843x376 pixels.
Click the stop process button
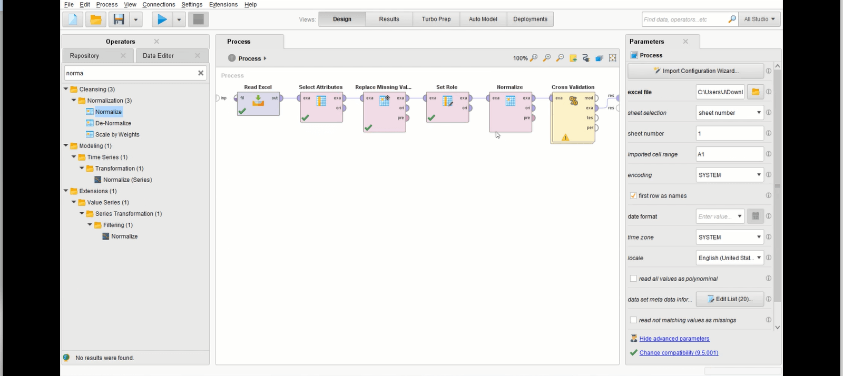(198, 19)
